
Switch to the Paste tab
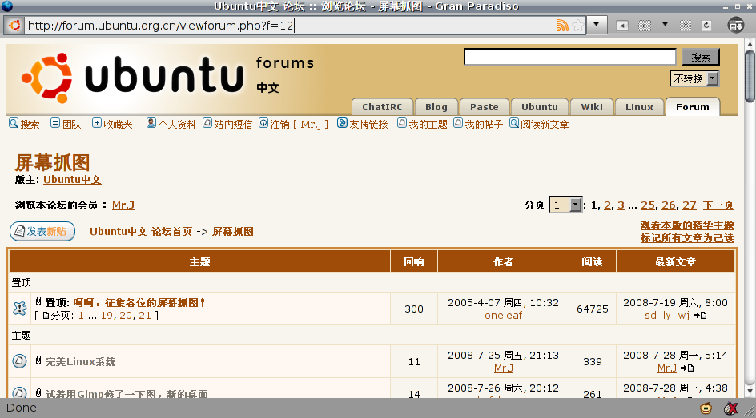484,107
